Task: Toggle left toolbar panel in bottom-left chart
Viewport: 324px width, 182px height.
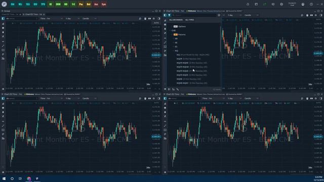Action: (3, 99)
